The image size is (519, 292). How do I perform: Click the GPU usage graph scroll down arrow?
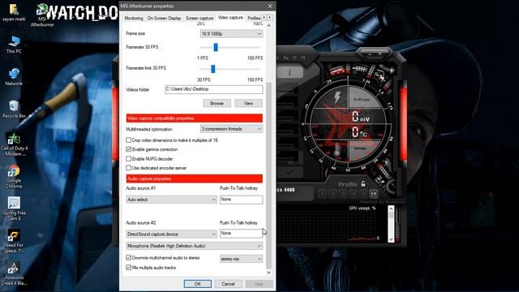tap(391, 239)
